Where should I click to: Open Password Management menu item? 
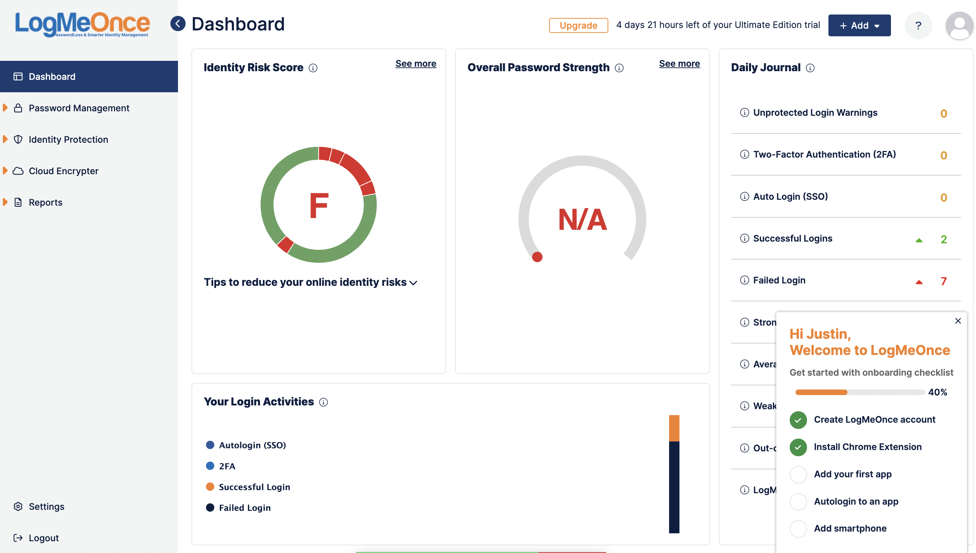pyautogui.click(x=89, y=108)
